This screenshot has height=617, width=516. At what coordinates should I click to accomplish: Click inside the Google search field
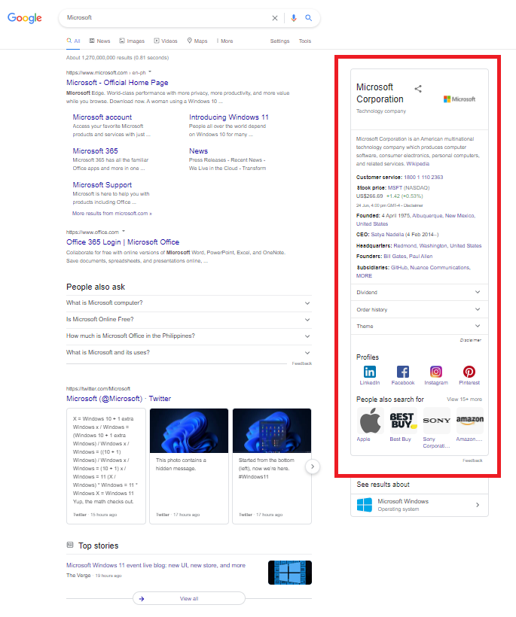pos(167,18)
